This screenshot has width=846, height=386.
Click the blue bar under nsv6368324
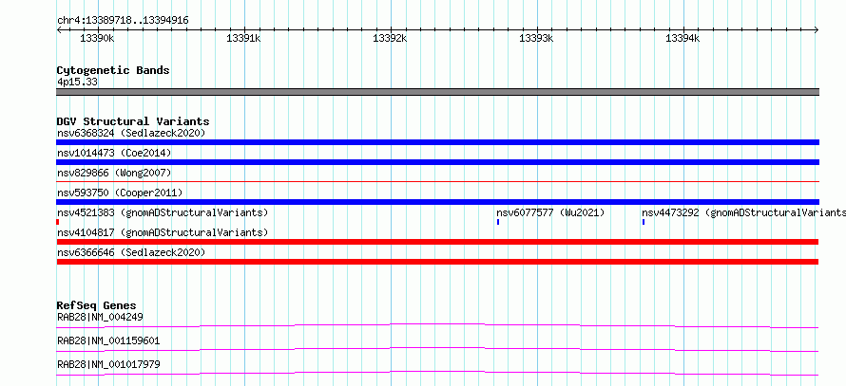(437, 142)
